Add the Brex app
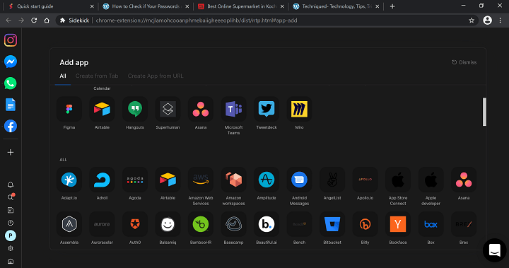Viewport: 509px width, 268px height. coord(464,224)
